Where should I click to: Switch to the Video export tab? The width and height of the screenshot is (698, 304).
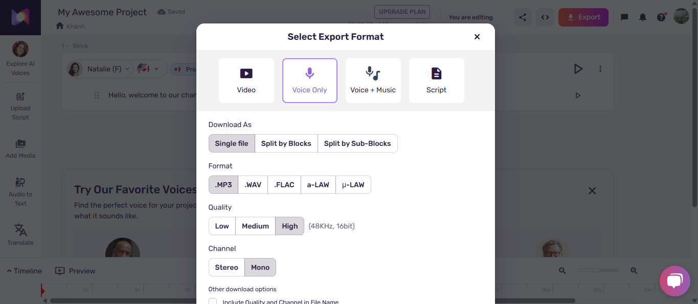point(246,81)
